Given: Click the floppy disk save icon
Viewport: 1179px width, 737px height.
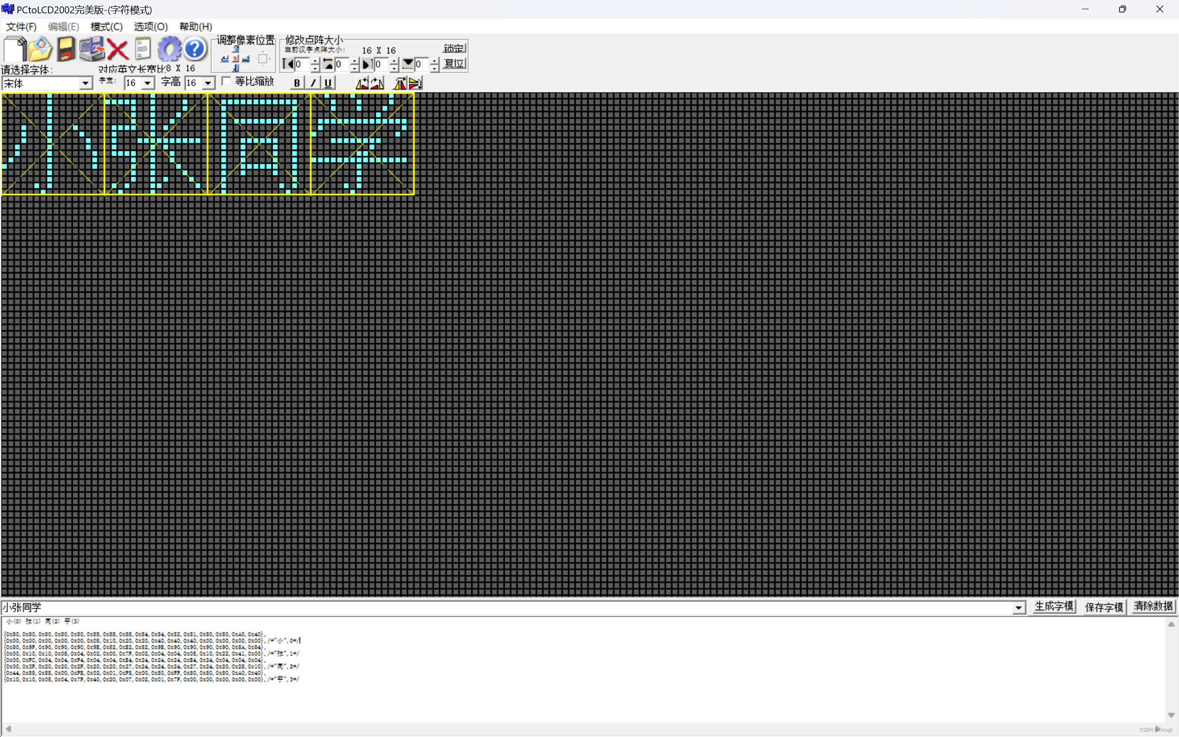Looking at the screenshot, I should (66, 49).
